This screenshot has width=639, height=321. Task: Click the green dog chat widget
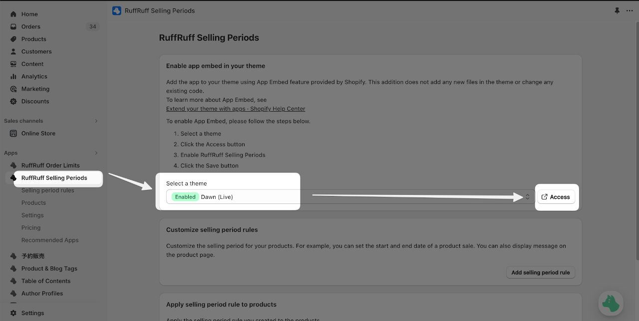[x=611, y=303]
